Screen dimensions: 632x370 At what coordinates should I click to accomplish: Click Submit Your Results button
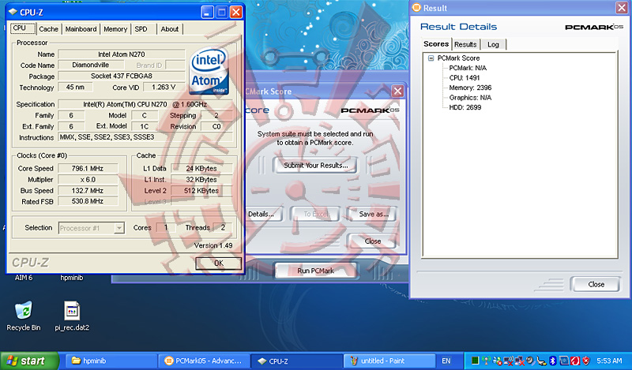tap(315, 165)
